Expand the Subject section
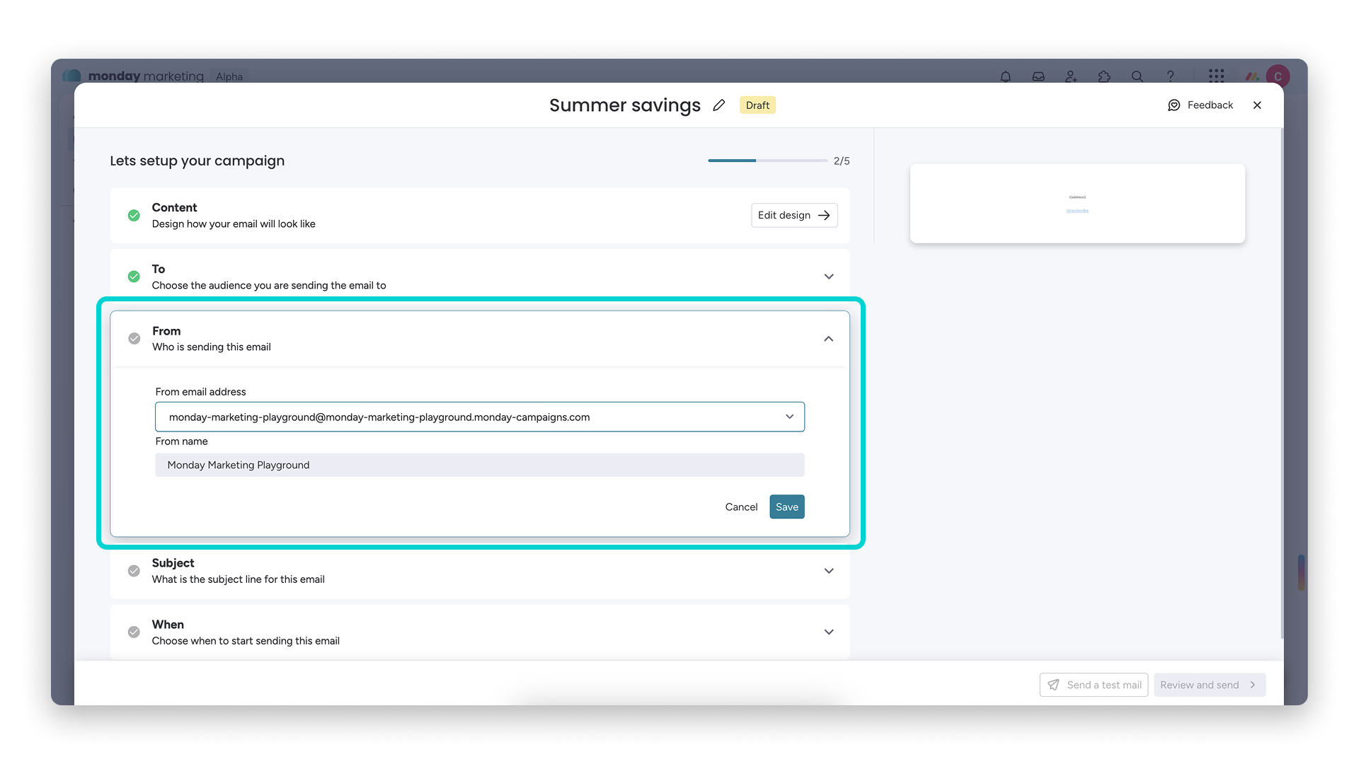This screenshot has height=764, width=1359. tap(829, 571)
